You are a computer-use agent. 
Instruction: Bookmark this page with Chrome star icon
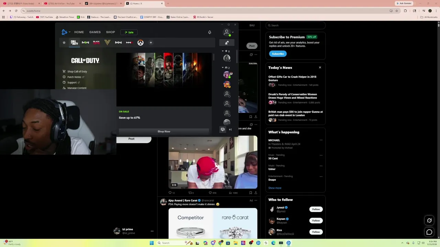(397, 11)
